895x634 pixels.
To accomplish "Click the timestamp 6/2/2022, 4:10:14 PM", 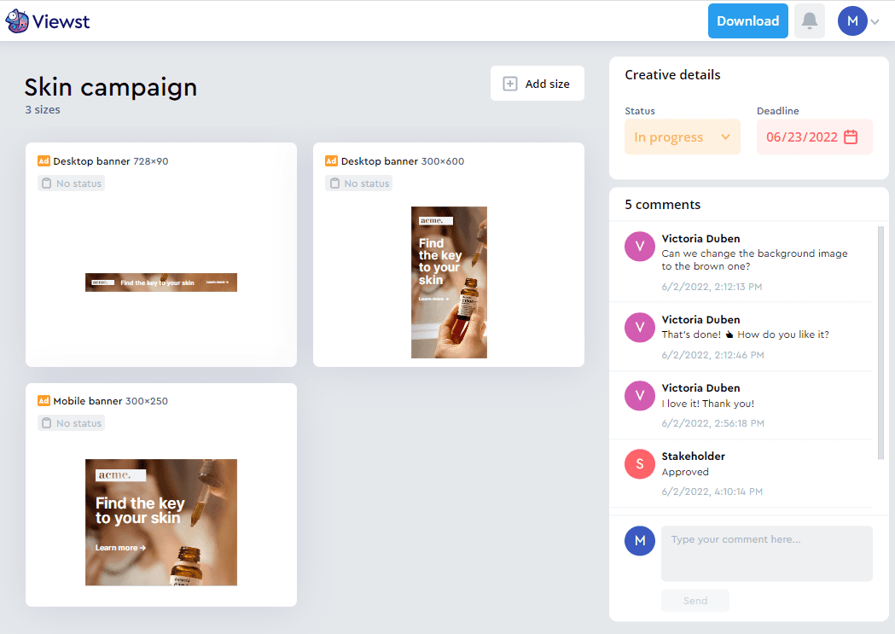I will pos(712,491).
